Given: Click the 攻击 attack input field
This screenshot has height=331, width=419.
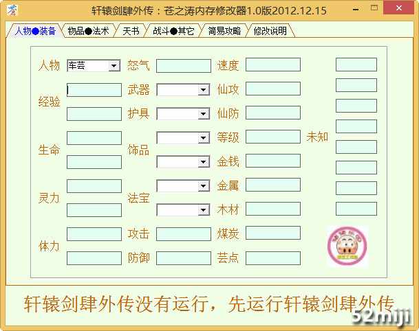Looking at the screenshot, I should point(183,234).
